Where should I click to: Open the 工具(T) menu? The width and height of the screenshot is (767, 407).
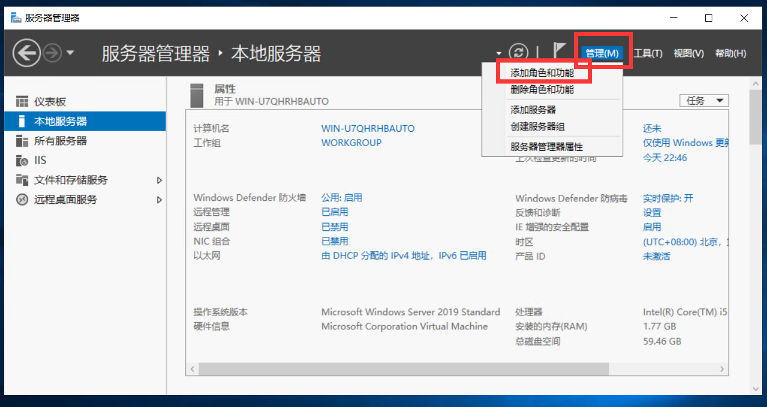coord(648,53)
